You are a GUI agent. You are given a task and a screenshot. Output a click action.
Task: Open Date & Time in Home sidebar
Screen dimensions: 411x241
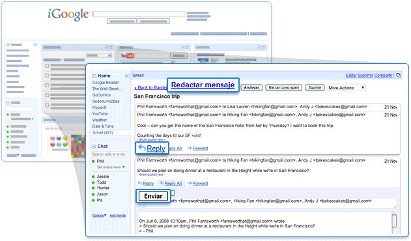coord(103,126)
